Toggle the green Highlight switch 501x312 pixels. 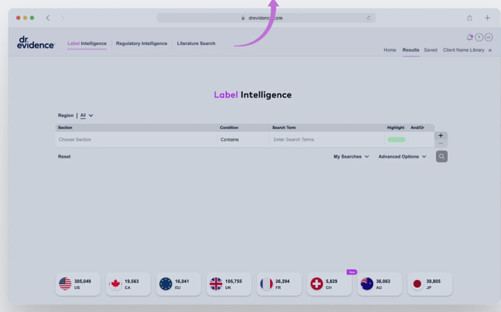pos(396,139)
